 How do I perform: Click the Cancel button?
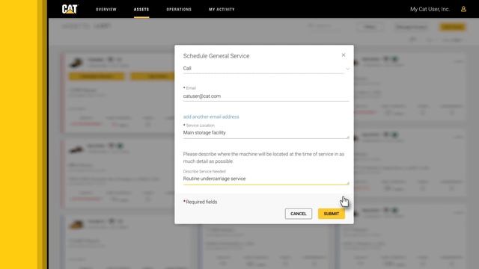click(299, 214)
